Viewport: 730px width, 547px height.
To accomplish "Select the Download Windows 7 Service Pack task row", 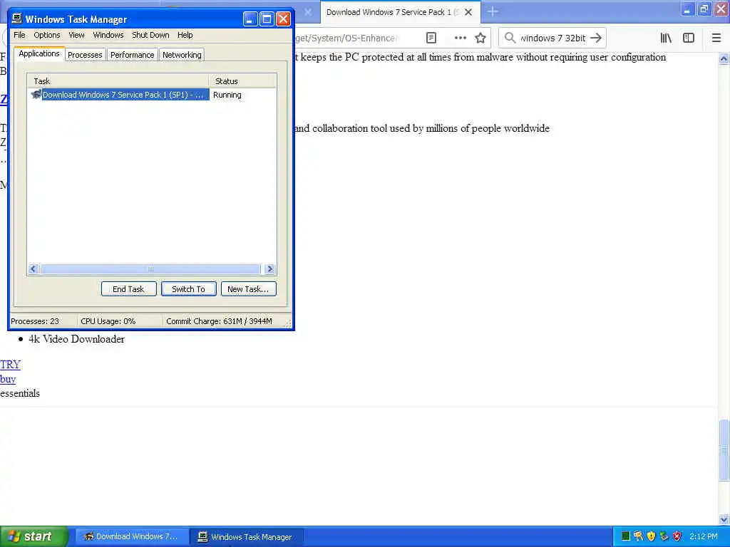I will (x=120, y=95).
